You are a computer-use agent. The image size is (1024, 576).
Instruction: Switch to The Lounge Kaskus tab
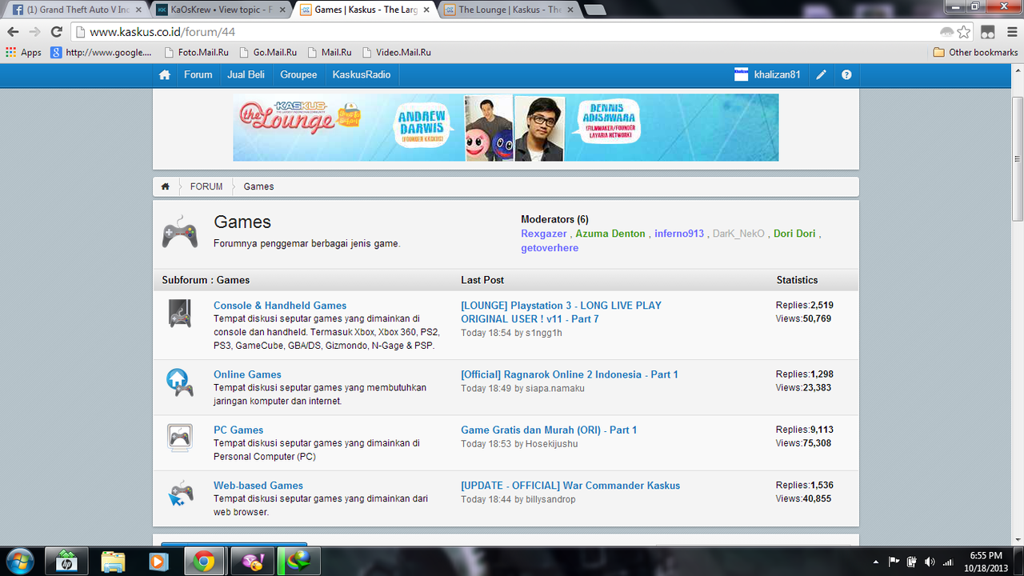pos(510,10)
